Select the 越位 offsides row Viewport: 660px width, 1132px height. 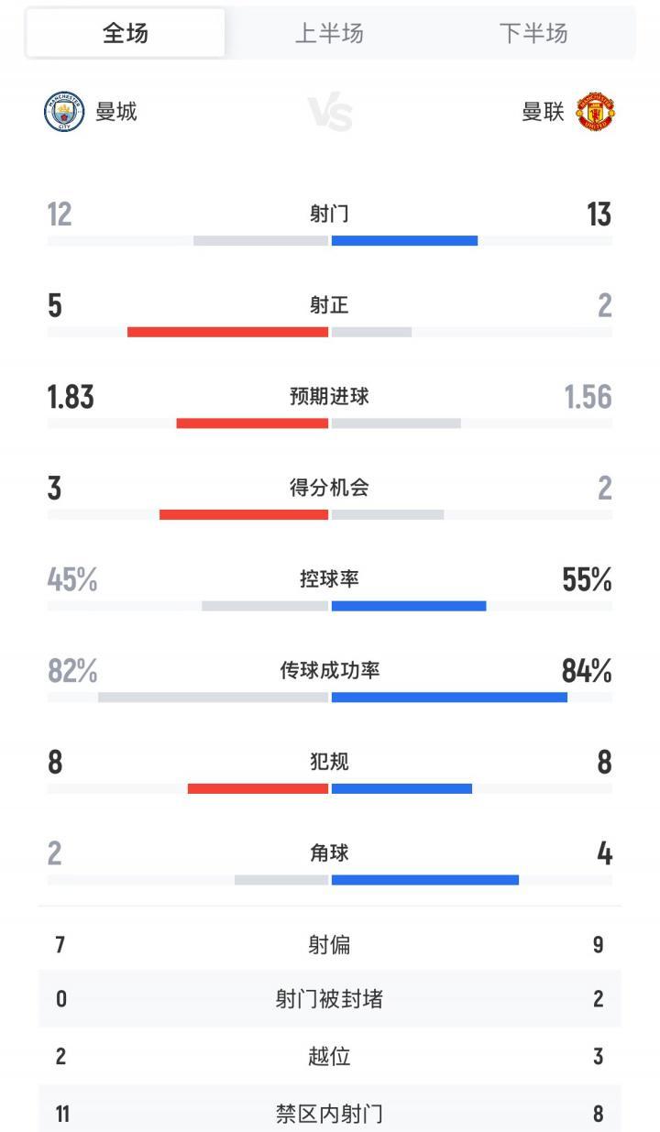pyautogui.click(x=329, y=1057)
